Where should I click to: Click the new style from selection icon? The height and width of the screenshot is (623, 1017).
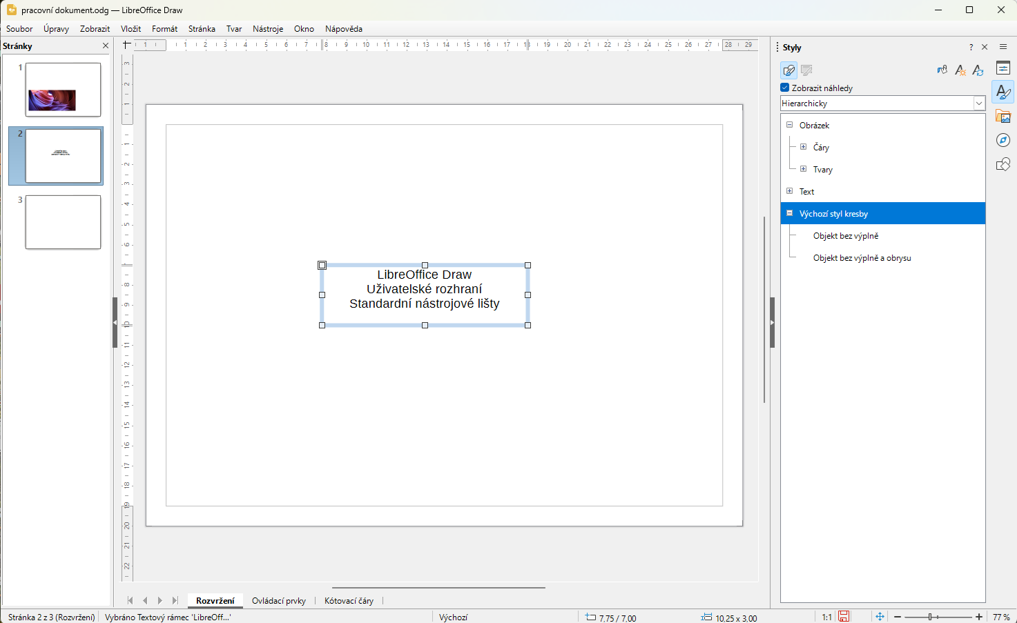click(960, 70)
